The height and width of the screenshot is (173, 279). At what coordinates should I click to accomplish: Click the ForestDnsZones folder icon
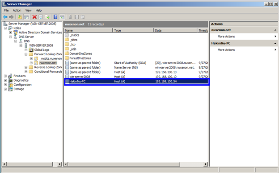(x=67, y=58)
